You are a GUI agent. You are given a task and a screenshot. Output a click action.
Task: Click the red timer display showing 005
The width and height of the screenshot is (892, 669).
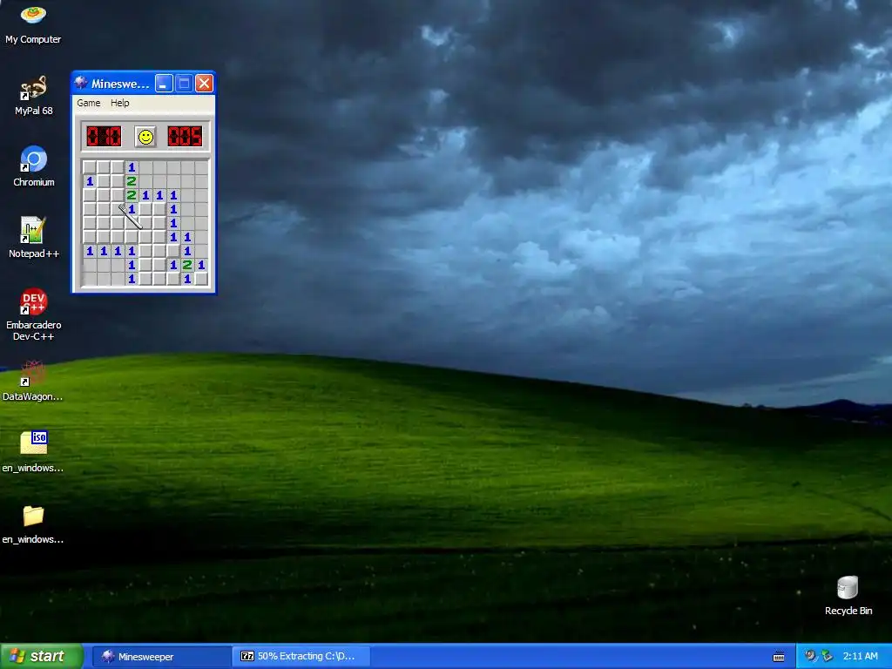[185, 137]
